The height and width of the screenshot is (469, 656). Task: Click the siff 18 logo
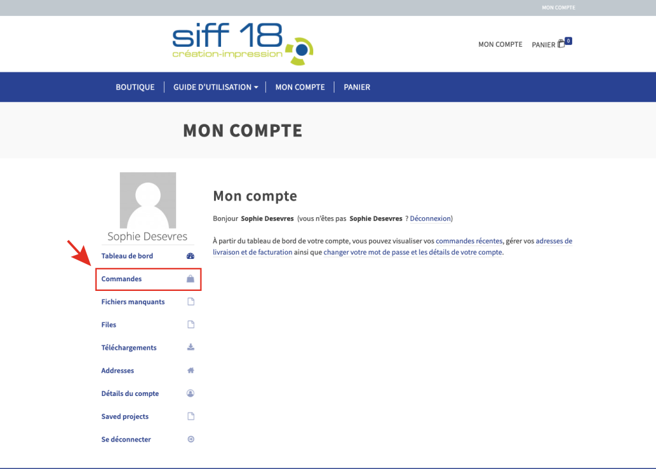242,44
